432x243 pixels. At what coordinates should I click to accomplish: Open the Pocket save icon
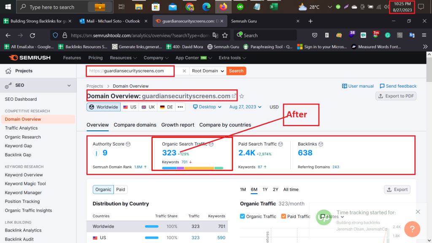coord(315,35)
